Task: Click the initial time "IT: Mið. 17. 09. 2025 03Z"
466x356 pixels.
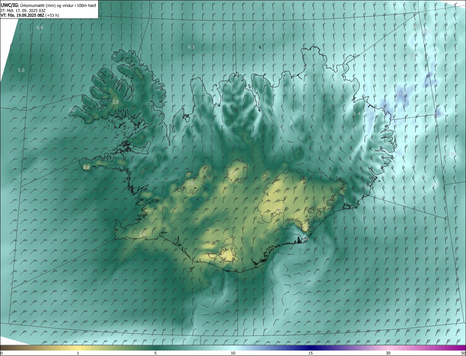Action: [23, 10]
